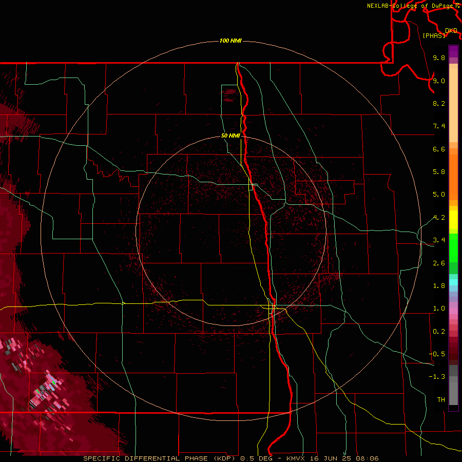Pick the peach segment of the color bar
The image size is (462, 462).
coord(453,105)
